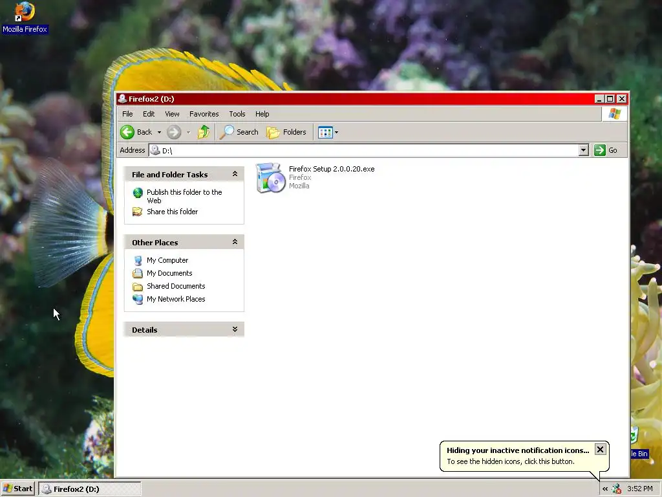This screenshot has width=662, height=497.
Task: Open the Edit menu
Action: [149, 114]
